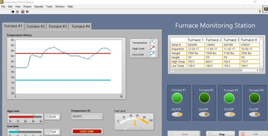Switch to the Furnace #3 tab
The height and width of the screenshot is (136, 268).
pos(58,26)
